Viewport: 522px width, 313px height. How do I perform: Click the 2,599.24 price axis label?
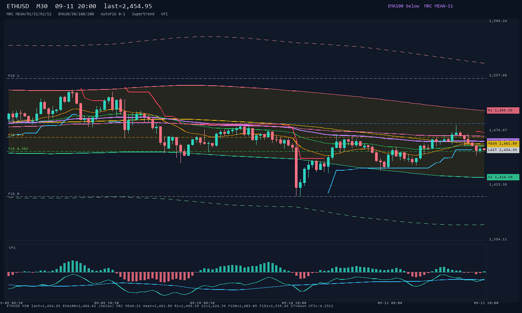pyautogui.click(x=498, y=21)
